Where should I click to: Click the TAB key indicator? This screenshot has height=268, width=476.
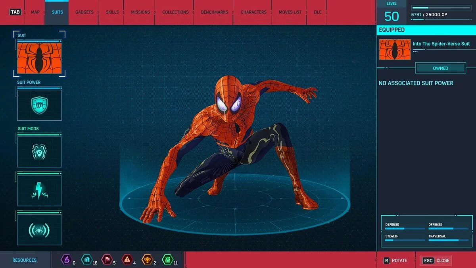point(15,12)
